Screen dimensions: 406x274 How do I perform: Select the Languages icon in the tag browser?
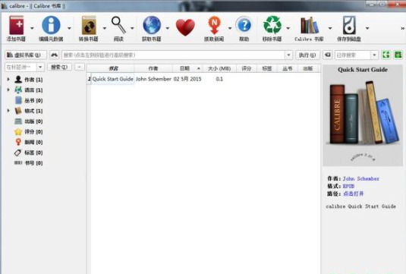tap(18, 90)
